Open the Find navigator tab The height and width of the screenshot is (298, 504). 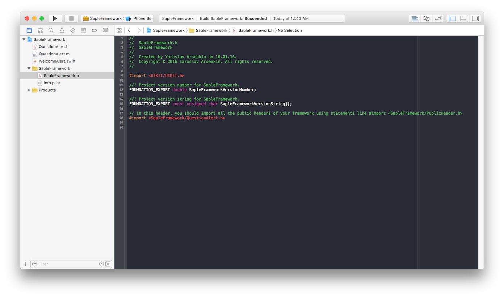coord(51,30)
